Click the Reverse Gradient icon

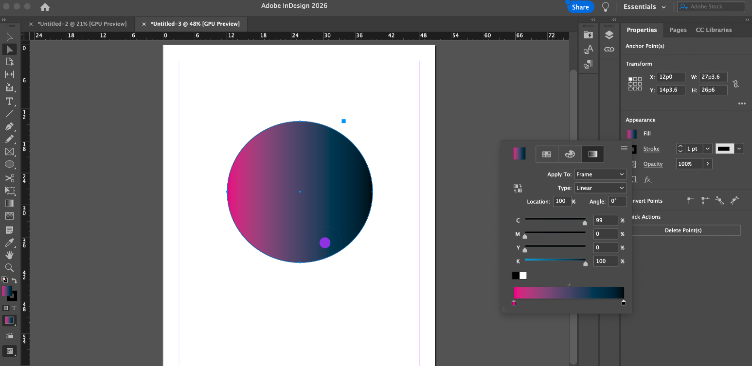pyautogui.click(x=518, y=188)
